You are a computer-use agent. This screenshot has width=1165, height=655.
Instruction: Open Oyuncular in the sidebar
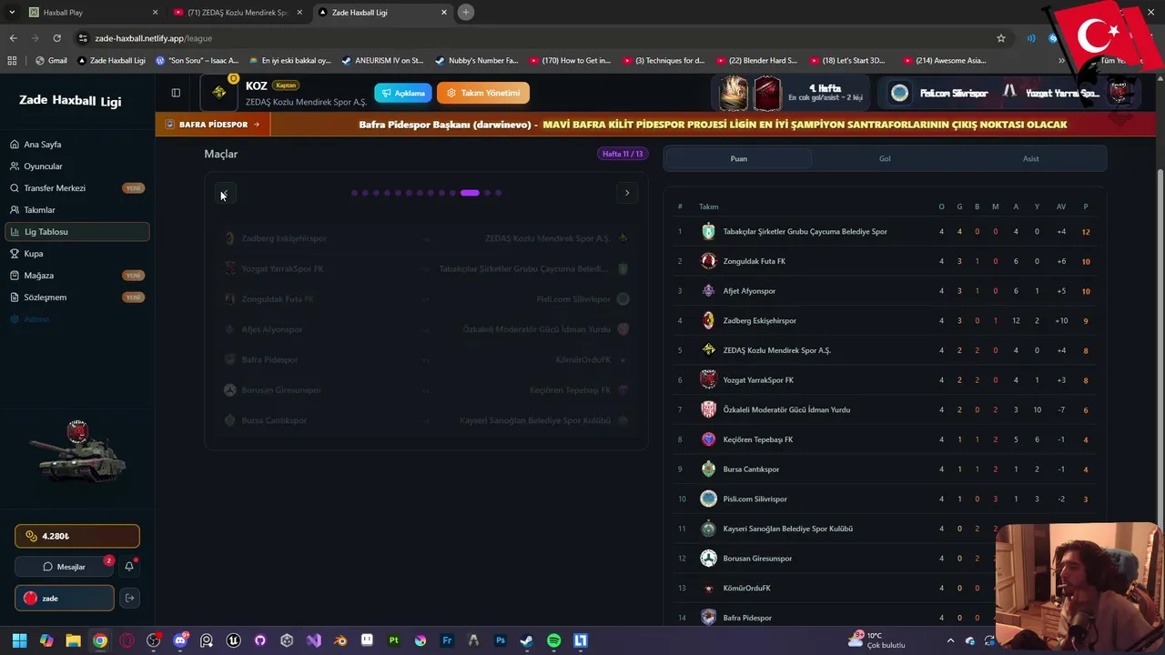(76, 166)
